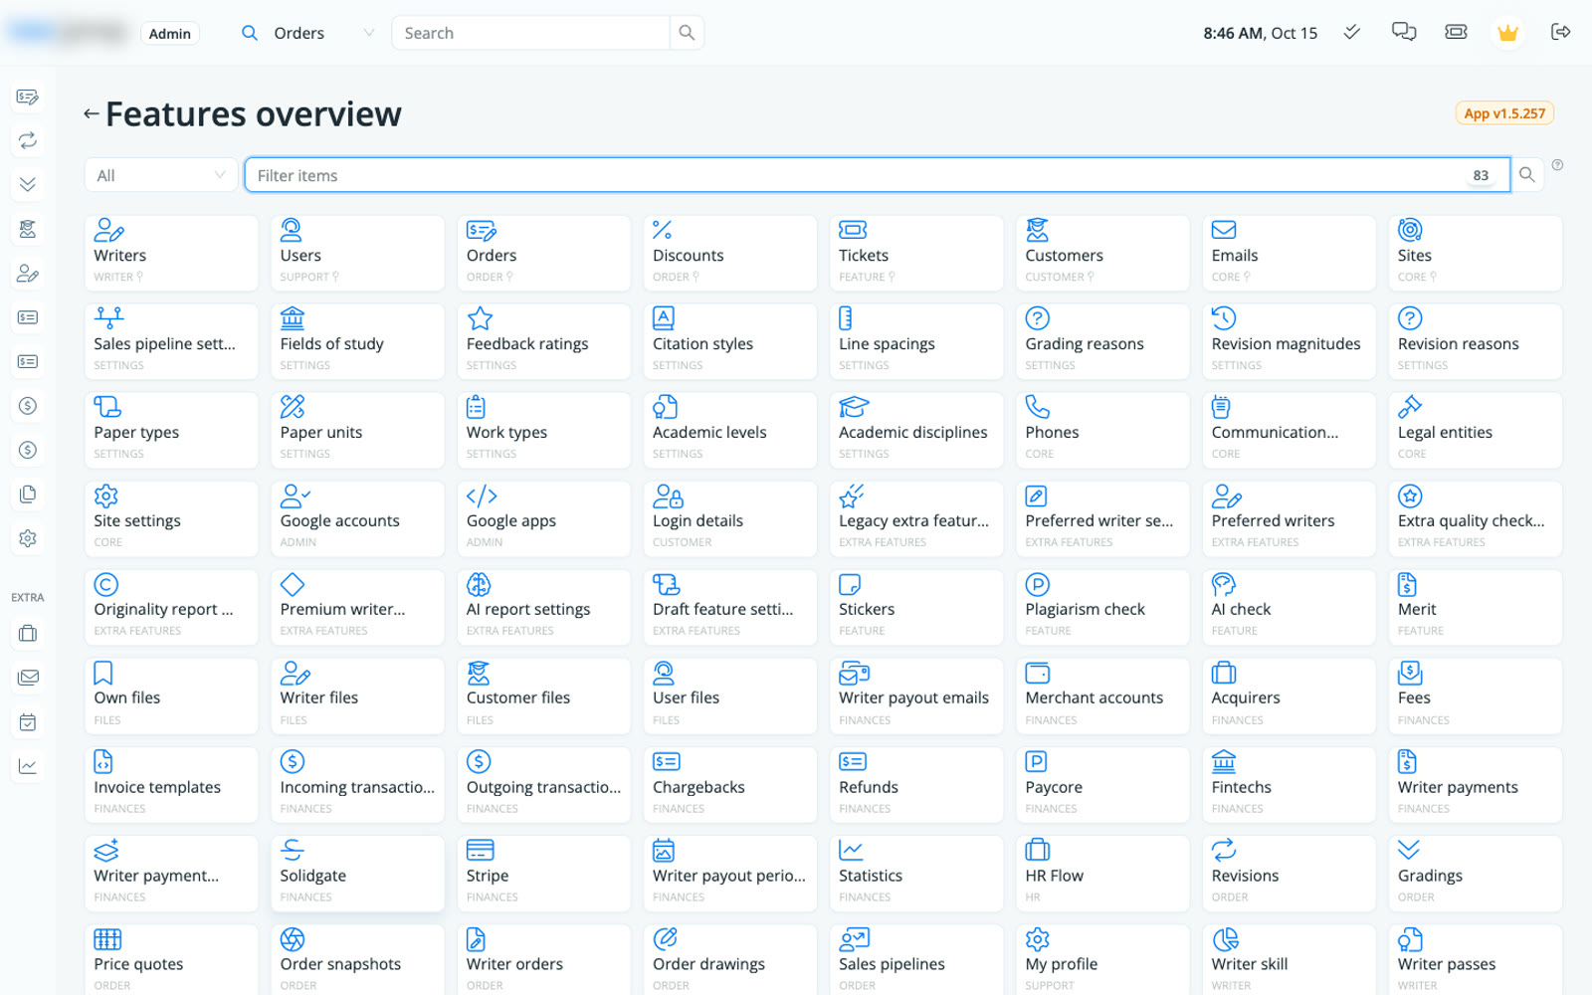Screen dimensions: 1592x995
Task: Open the sidebar files copy icon
Action: (28, 495)
